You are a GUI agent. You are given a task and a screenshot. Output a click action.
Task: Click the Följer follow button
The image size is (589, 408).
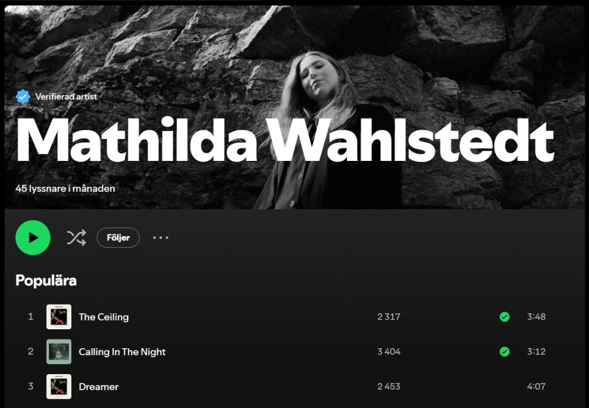118,237
